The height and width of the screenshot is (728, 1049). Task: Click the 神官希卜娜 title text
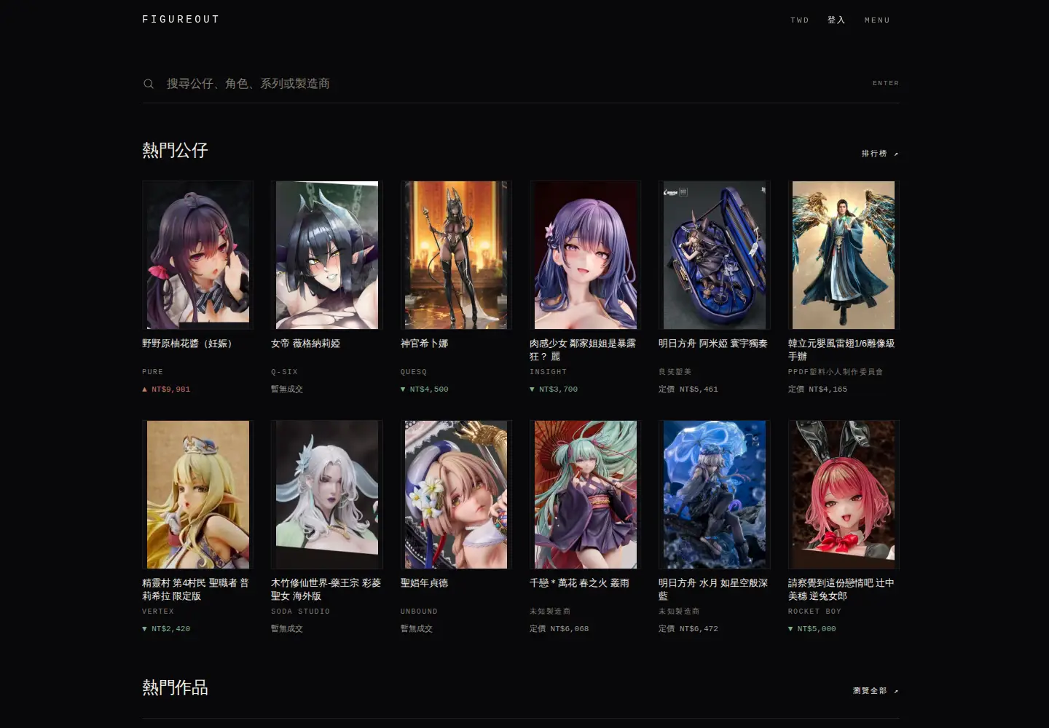424,344
